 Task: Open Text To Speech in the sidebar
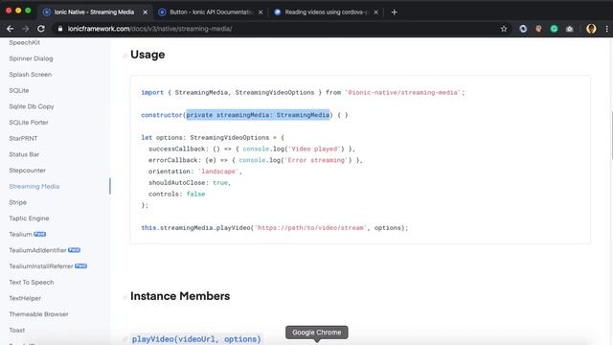[x=32, y=282]
